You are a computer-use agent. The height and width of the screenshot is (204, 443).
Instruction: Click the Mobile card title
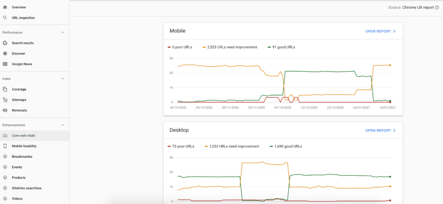coord(177,31)
